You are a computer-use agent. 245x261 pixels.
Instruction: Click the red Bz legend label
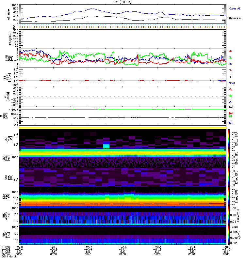point(230,51)
